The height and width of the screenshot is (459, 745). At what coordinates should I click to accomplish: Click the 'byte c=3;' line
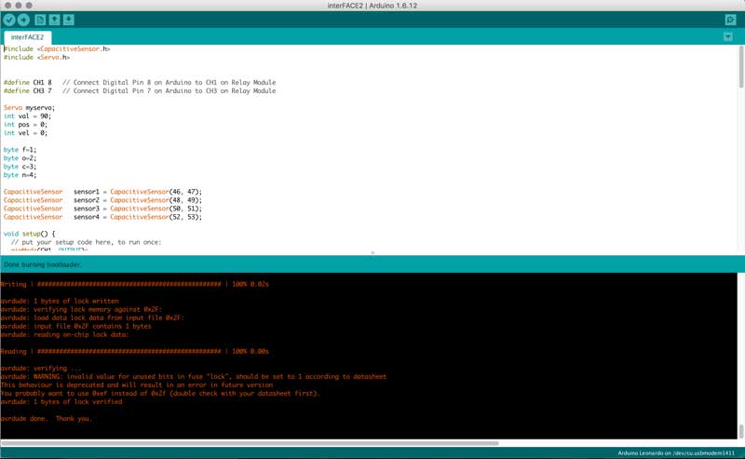(x=20, y=167)
